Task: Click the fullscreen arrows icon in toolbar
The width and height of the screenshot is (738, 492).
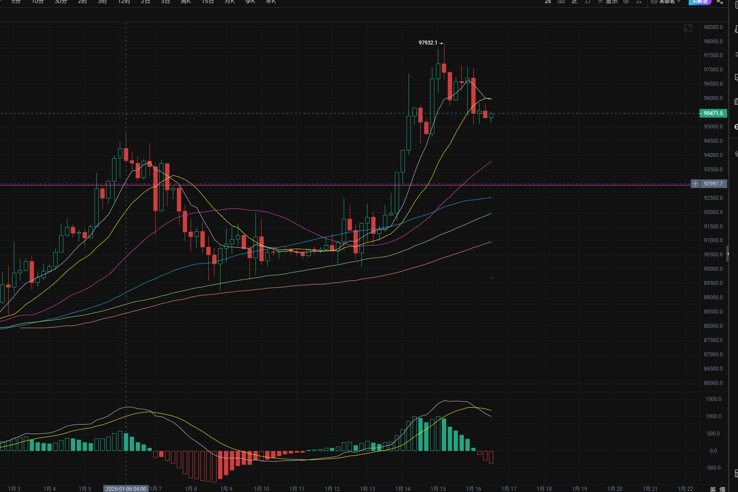Action: 639,2
